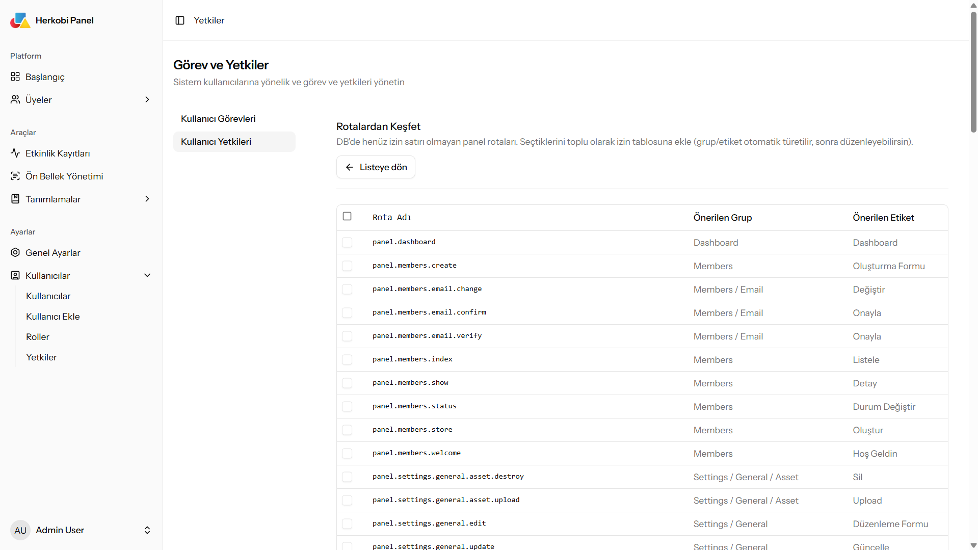This screenshot has width=978, height=550.
Task: Check the panel.dashboard route
Action: coord(347,242)
